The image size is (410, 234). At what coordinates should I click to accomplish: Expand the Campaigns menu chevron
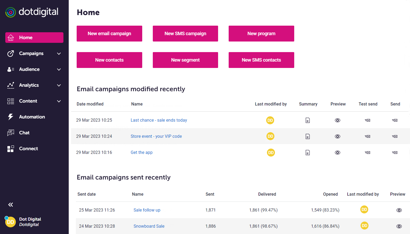click(x=59, y=54)
